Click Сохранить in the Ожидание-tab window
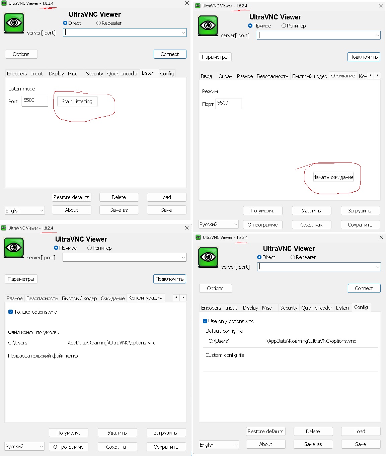387x456 pixels. [361, 225]
